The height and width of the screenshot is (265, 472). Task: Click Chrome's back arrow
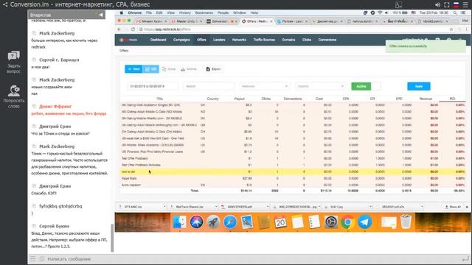coord(119,29)
